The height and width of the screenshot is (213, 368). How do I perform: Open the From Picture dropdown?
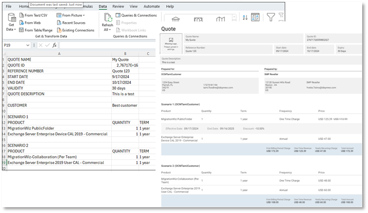pyautogui.click(x=70, y=15)
